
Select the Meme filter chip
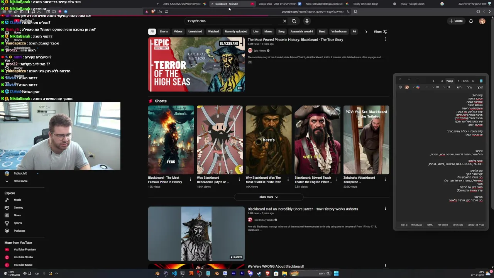pyautogui.click(x=268, y=32)
